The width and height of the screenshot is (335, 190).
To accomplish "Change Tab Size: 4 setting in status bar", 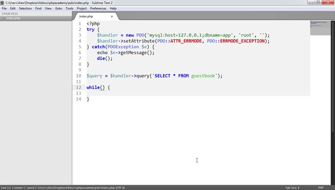I will click(292, 188).
